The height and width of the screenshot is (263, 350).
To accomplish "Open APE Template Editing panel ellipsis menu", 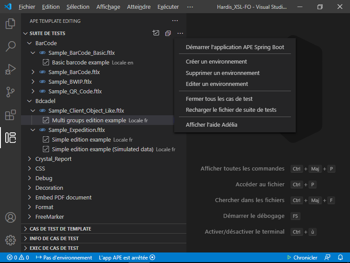I will pyautogui.click(x=175, y=21).
